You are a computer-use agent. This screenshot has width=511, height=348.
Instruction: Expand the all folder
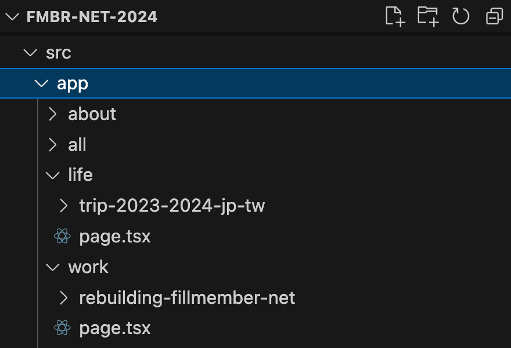[52, 144]
